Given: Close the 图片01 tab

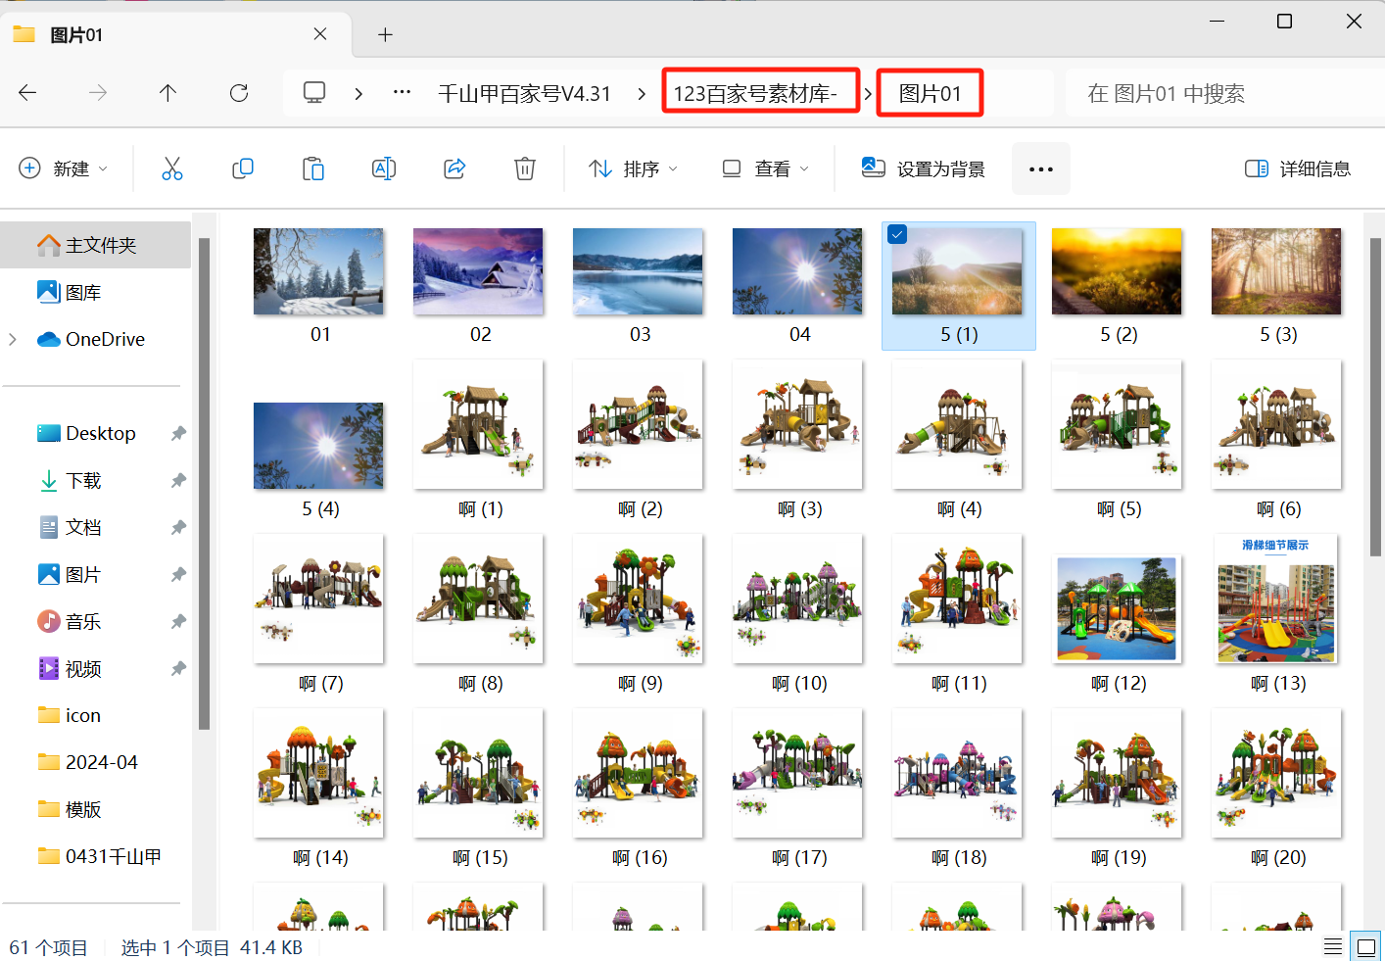Looking at the screenshot, I should pyautogui.click(x=320, y=34).
